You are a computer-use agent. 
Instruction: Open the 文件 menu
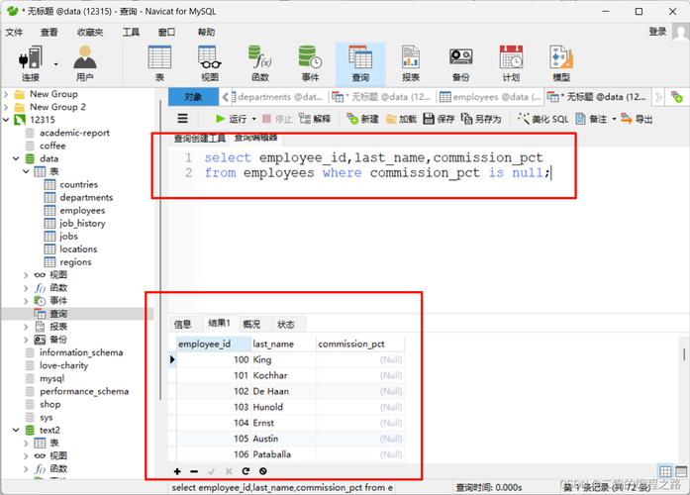(14, 32)
